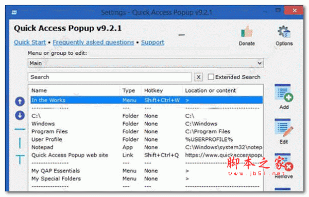The image size is (309, 197).
Task: Sort by the Type column header
Action: pos(130,90)
